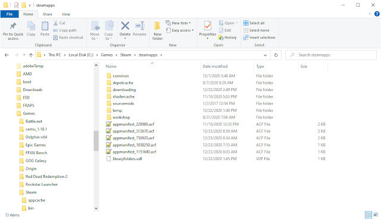Image resolution: width=381 pixels, height=219 pixels.
Task: Click the navigation pane scroll down arrow
Action: (96, 208)
